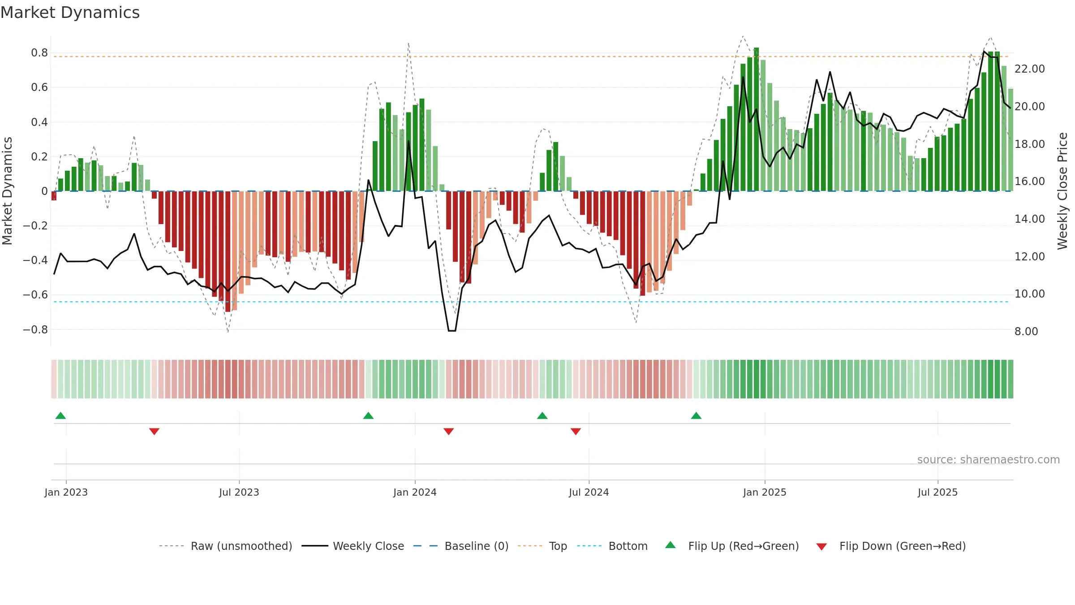The width and height of the screenshot is (1075, 605).
Task: Click the 10.00 price axis label
Action: pyautogui.click(x=1029, y=294)
